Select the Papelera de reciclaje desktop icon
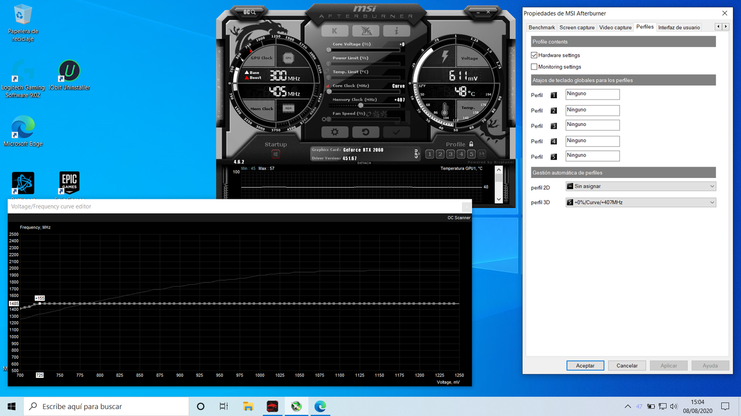Screen dimensions: 741x416 pos(23,23)
